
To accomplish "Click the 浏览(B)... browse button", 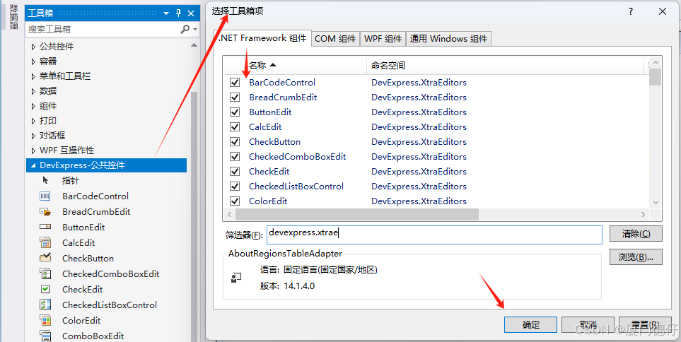I will click(x=636, y=257).
